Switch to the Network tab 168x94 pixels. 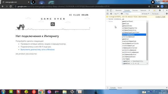coord(143,10)
